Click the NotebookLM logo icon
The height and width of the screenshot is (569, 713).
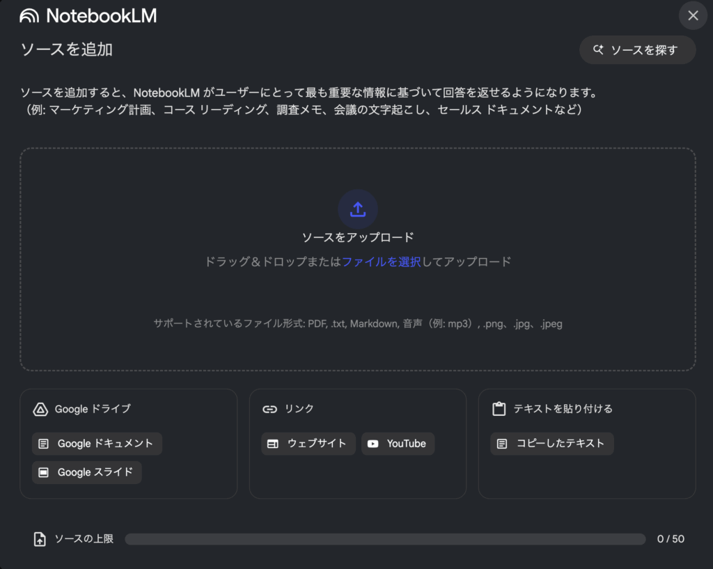click(29, 16)
